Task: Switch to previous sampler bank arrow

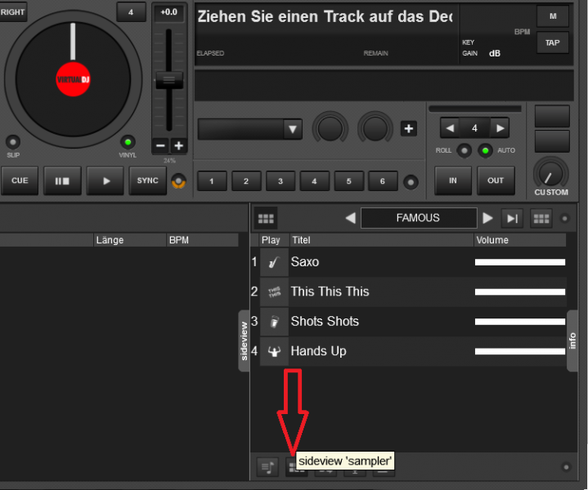Action: [350, 218]
